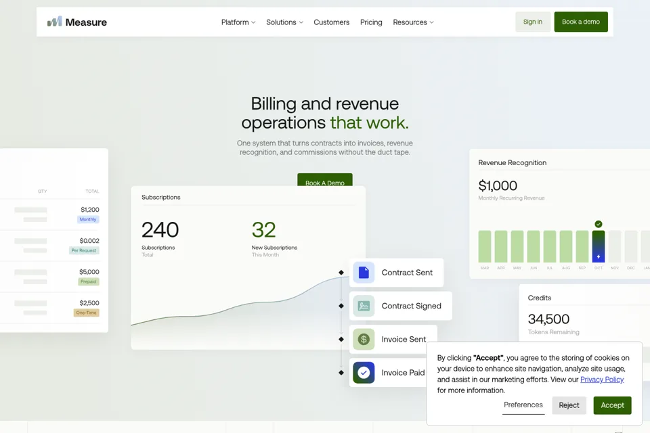Click the SEP revenue bar
Image resolution: width=650 pixels, height=433 pixels.
[582, 246]
